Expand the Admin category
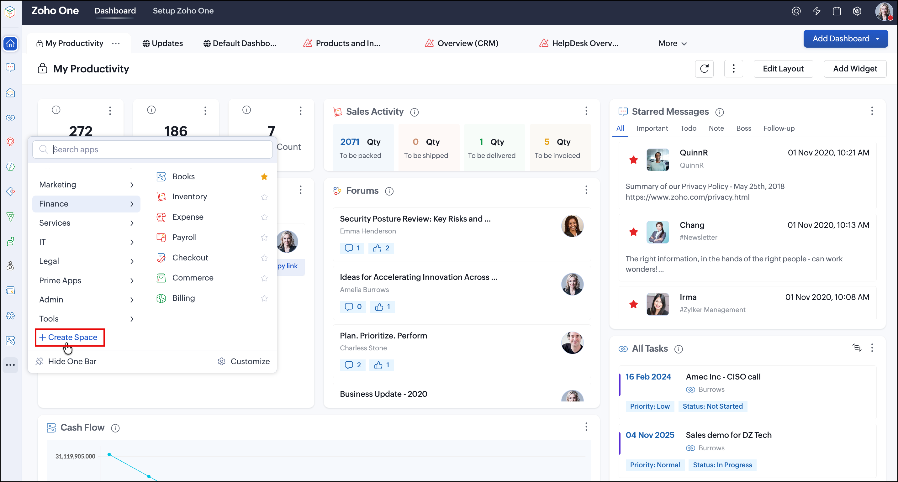898x482 pixels. click(86, 300)
